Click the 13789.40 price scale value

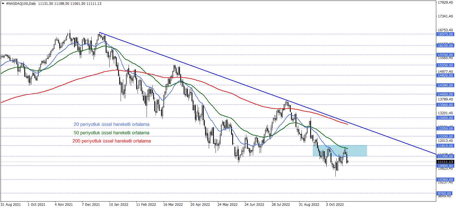coord(445,99)
